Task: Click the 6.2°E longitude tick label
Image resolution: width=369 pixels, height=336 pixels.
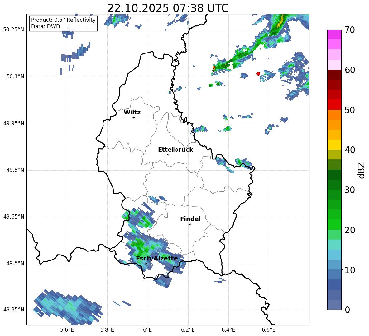Action: tap(188, 330)
